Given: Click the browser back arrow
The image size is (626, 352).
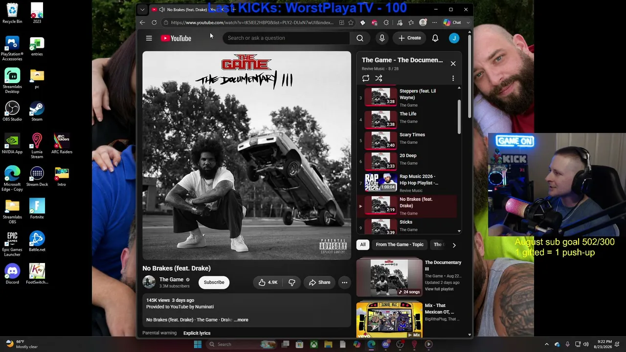Looking at the screenshot, I should 142,22.
